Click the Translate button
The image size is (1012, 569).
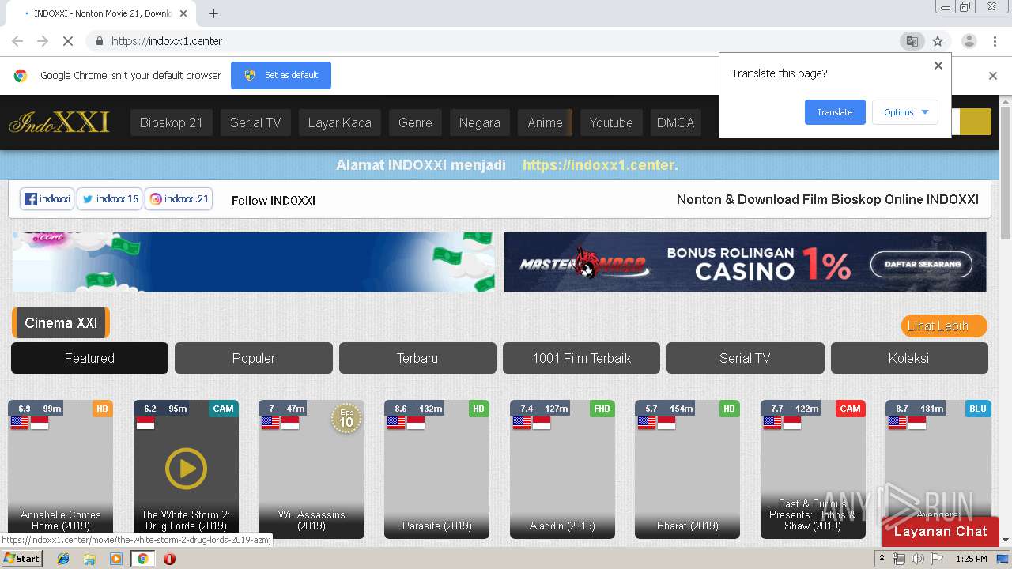coord(835,112)
